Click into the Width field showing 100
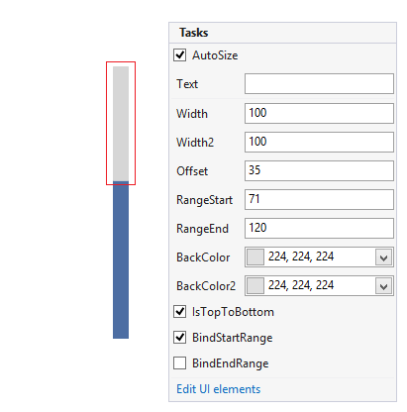Screen dimensions: 407x412 click(x=319, y=113)
